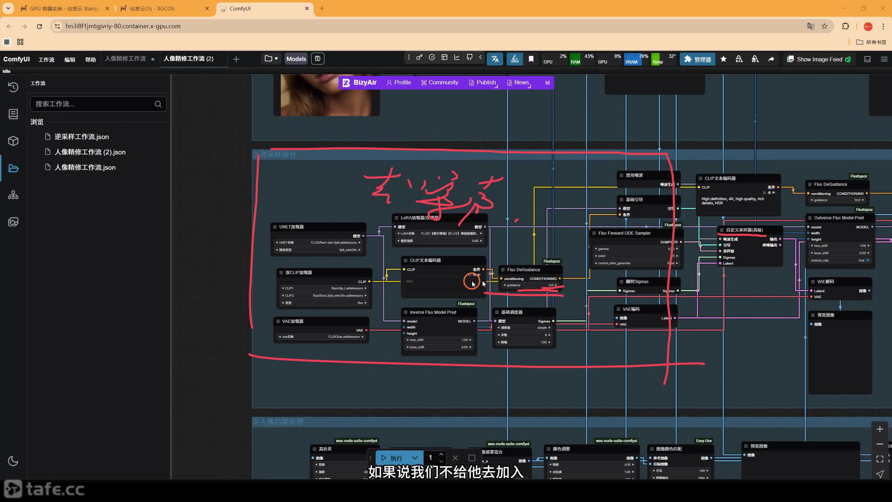Click the GitHub cat toolbar icon

click(x=469, y=58)
